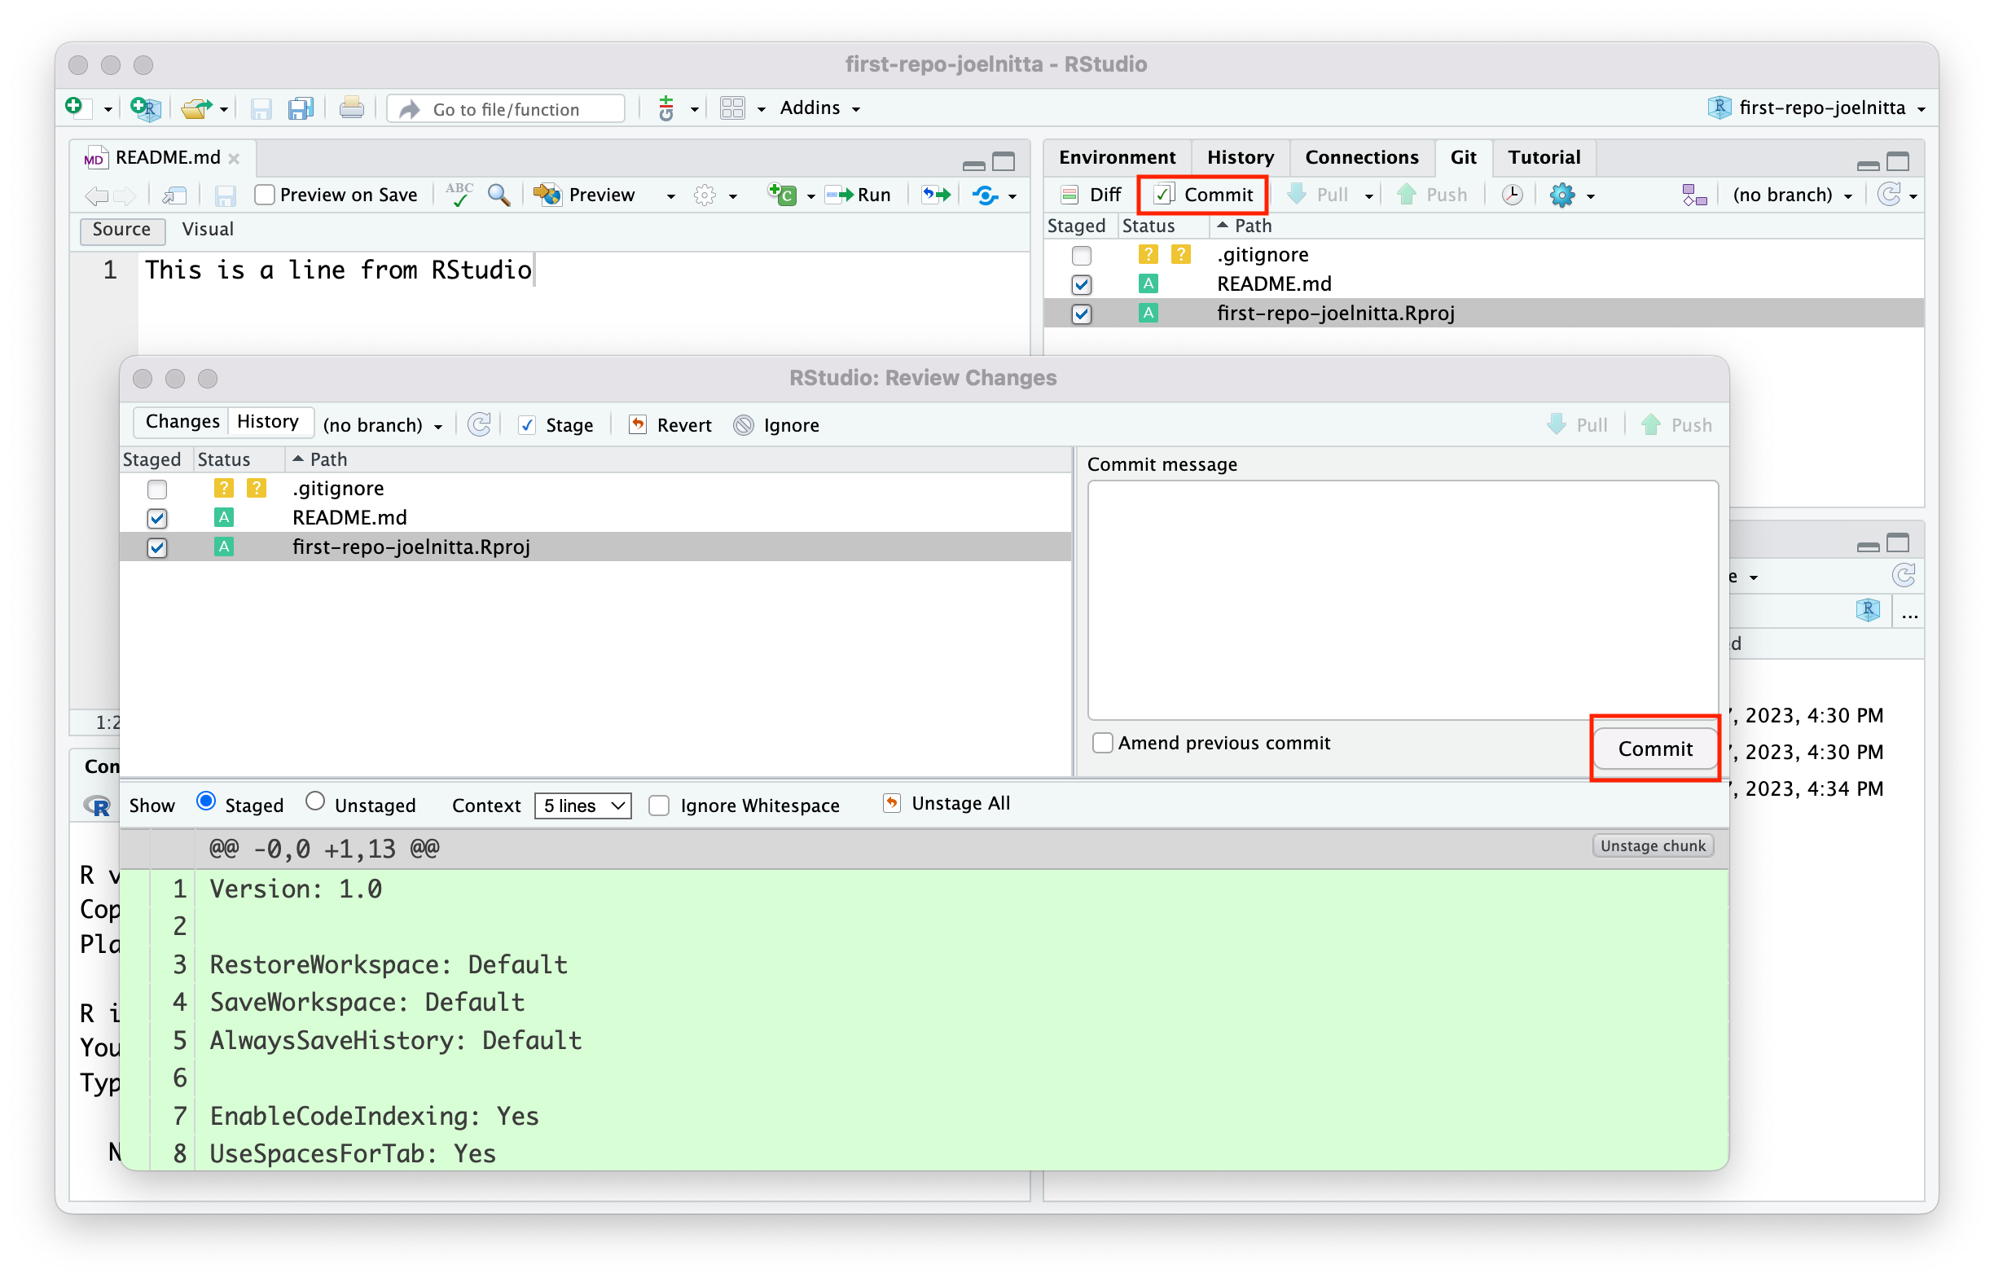Viewport: 1994px width, 1282px height.
Task: Click the Git settings gear icon
Action: click(x=1562, y=195)
